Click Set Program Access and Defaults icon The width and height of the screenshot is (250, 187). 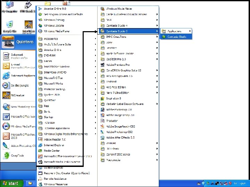click(x=40, y=14)
